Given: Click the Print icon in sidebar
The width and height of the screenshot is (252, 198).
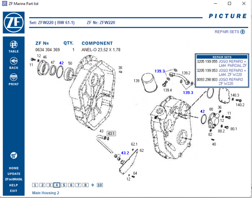Looking at the screenshot, I should coord(13,78).
